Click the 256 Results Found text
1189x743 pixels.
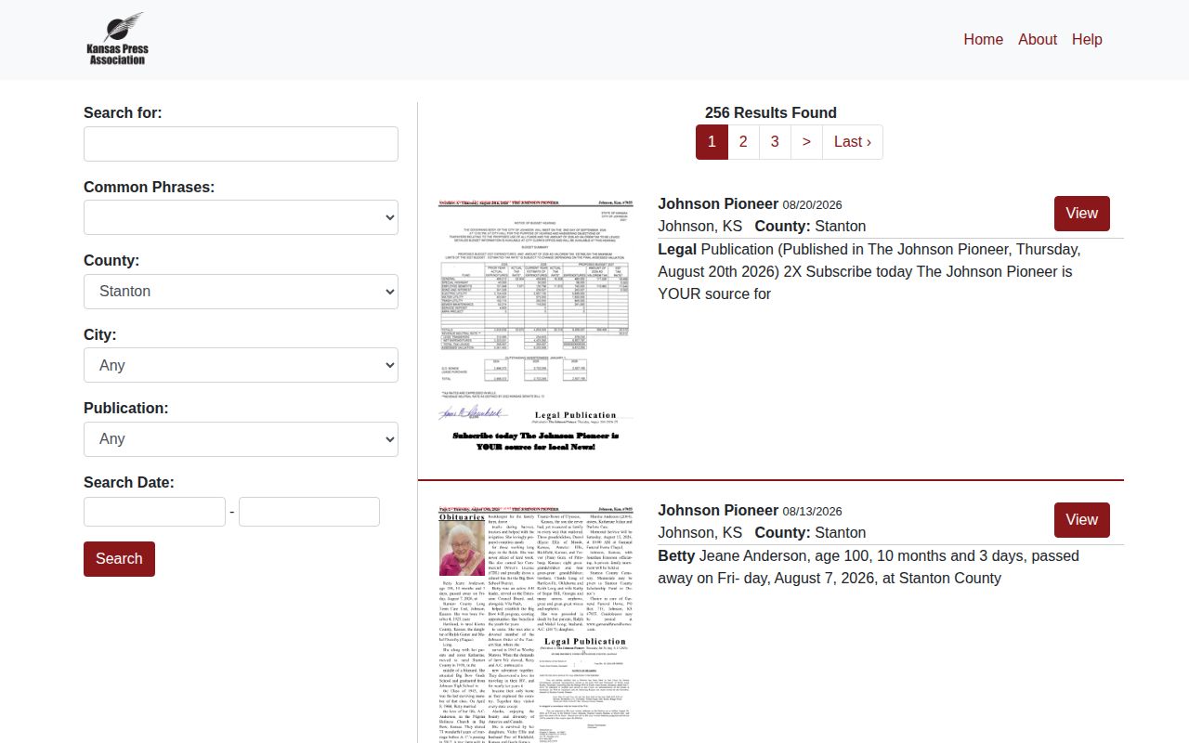click(771, 112)
